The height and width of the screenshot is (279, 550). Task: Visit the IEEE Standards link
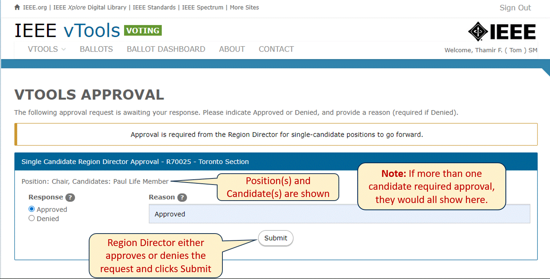(x=154, y=7)
